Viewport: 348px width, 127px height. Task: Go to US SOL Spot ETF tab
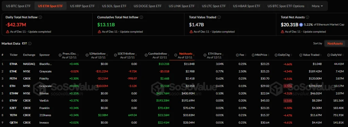[x=114, y=6]
